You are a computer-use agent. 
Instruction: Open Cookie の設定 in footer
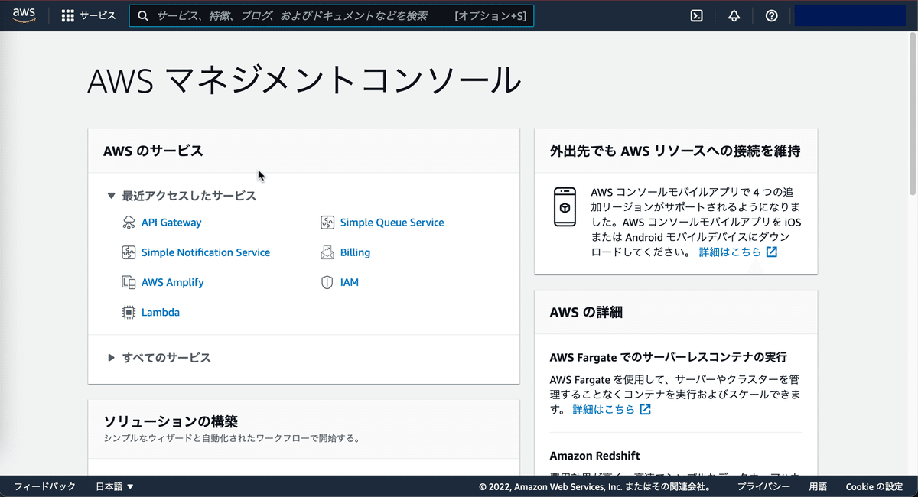point(874,486)
